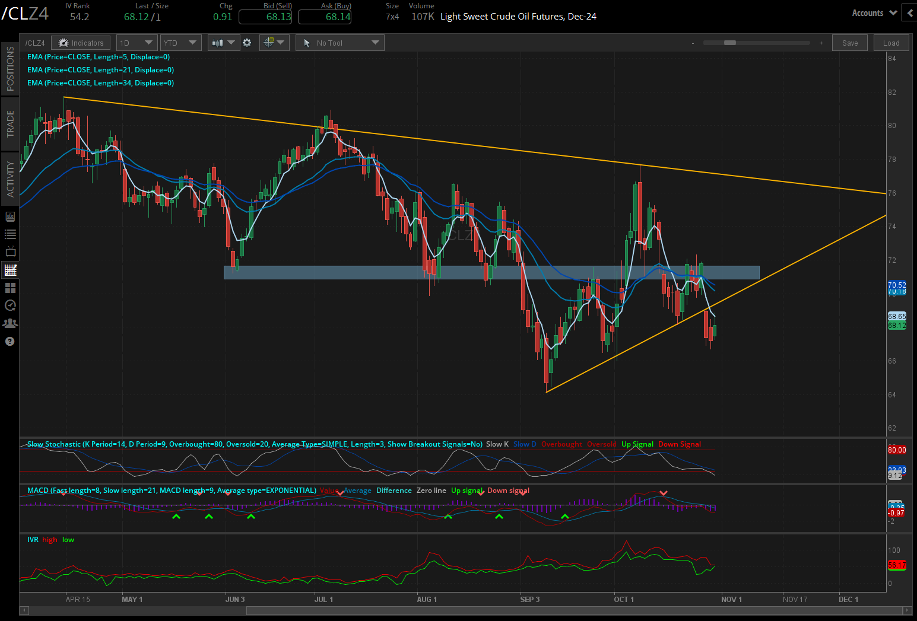This screenshot has width=917, height=621.
Task: Click the clock/history icon in sidebar
Action: tap(10, 305)
